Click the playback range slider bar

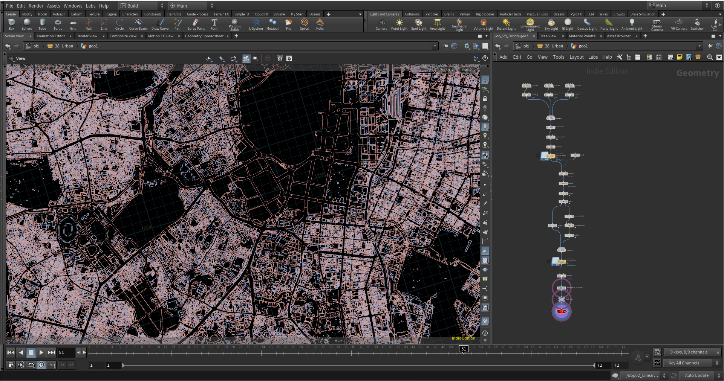pos(358,365)
